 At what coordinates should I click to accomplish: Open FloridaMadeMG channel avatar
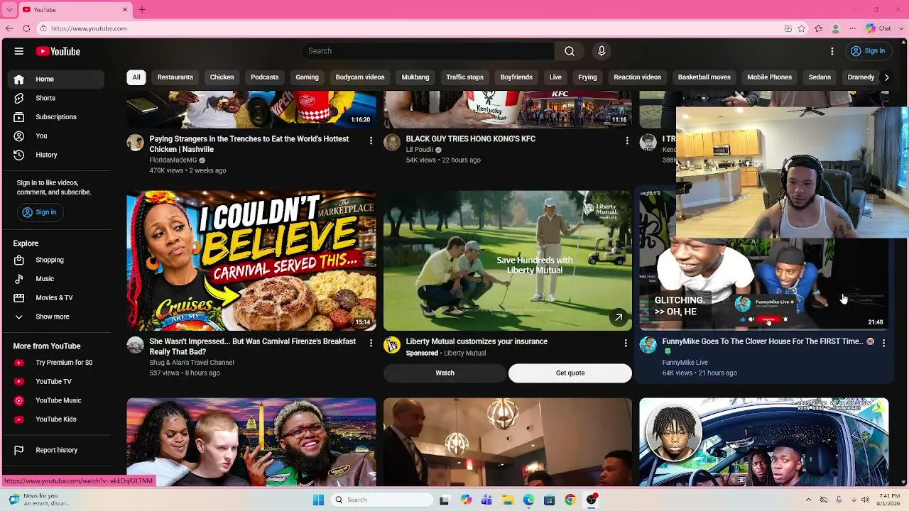(x=135, y=143)
